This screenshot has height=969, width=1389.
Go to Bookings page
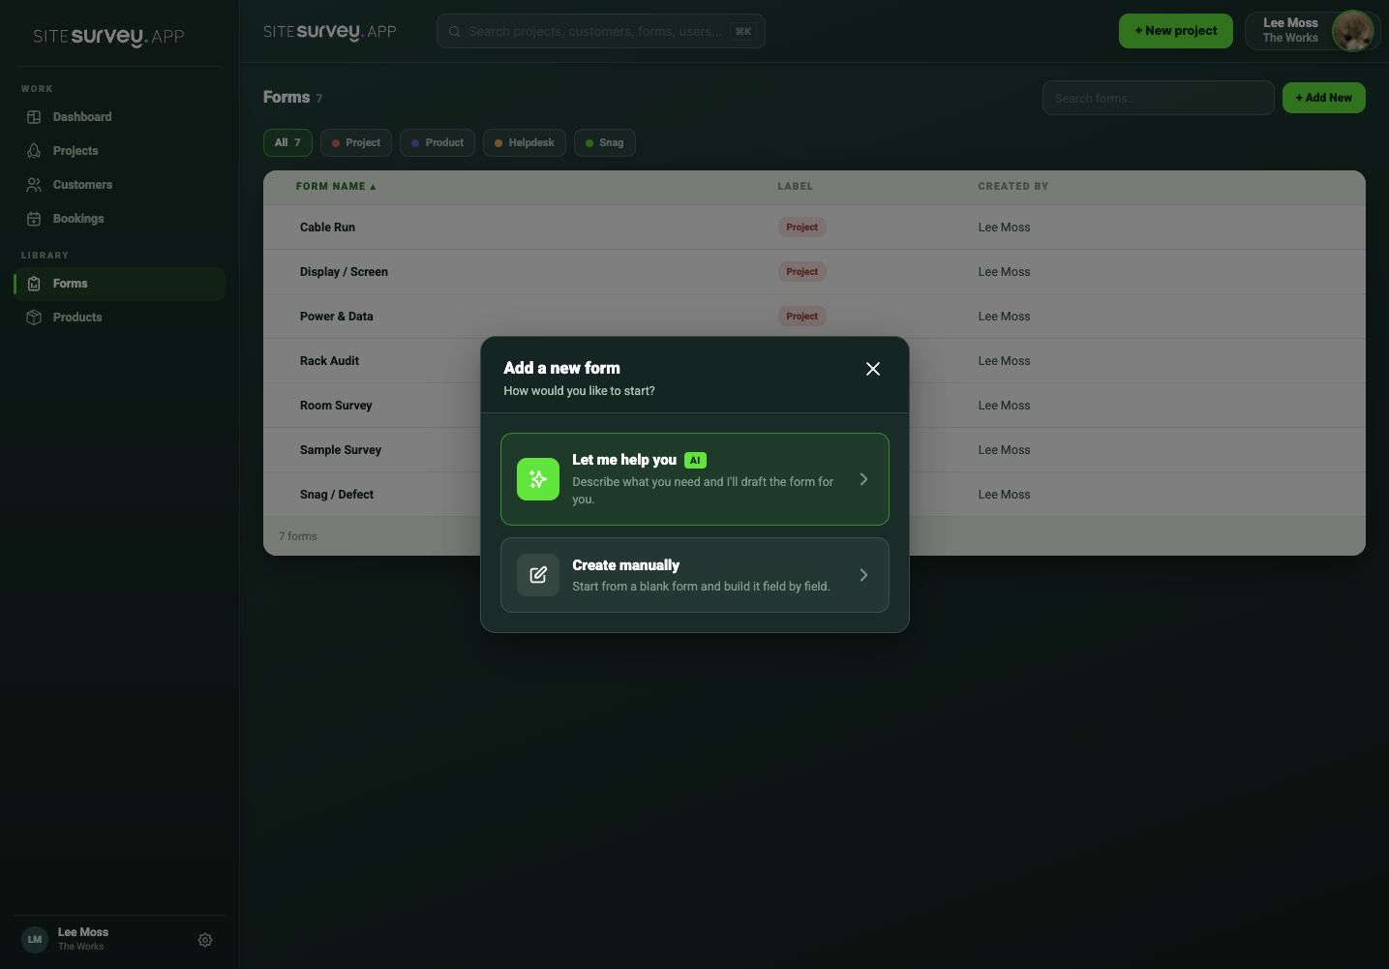(120, 219)
